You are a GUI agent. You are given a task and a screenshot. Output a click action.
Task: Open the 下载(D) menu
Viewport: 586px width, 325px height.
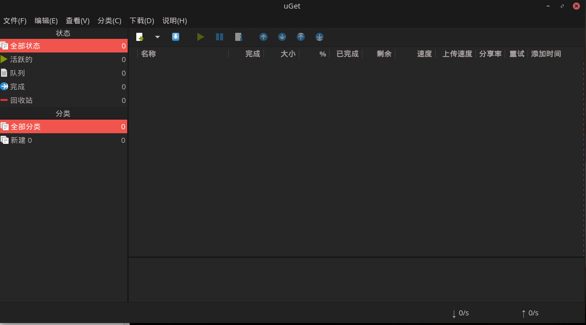coord(141,21)
